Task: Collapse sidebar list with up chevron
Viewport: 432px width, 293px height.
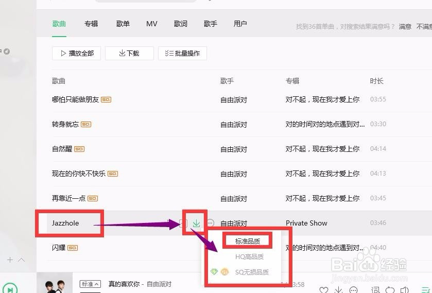Action: click(x=21, y=260)
